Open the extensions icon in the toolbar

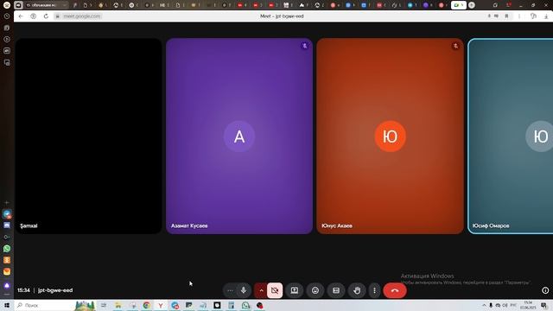tap(533, 16)
